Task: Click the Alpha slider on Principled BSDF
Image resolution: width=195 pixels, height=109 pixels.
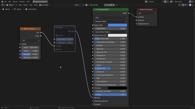Action: coord(111,94)
